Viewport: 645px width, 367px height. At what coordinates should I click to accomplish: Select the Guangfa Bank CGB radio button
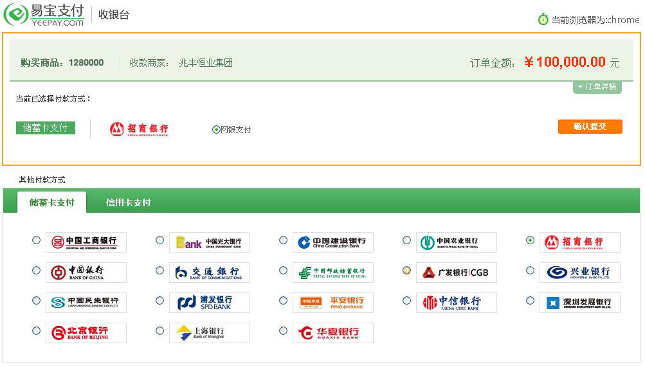click(406, 271)
